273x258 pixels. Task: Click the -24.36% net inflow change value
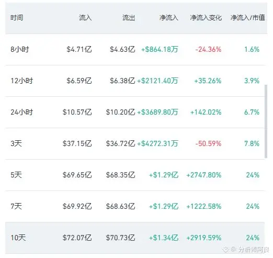pos(208,49)
